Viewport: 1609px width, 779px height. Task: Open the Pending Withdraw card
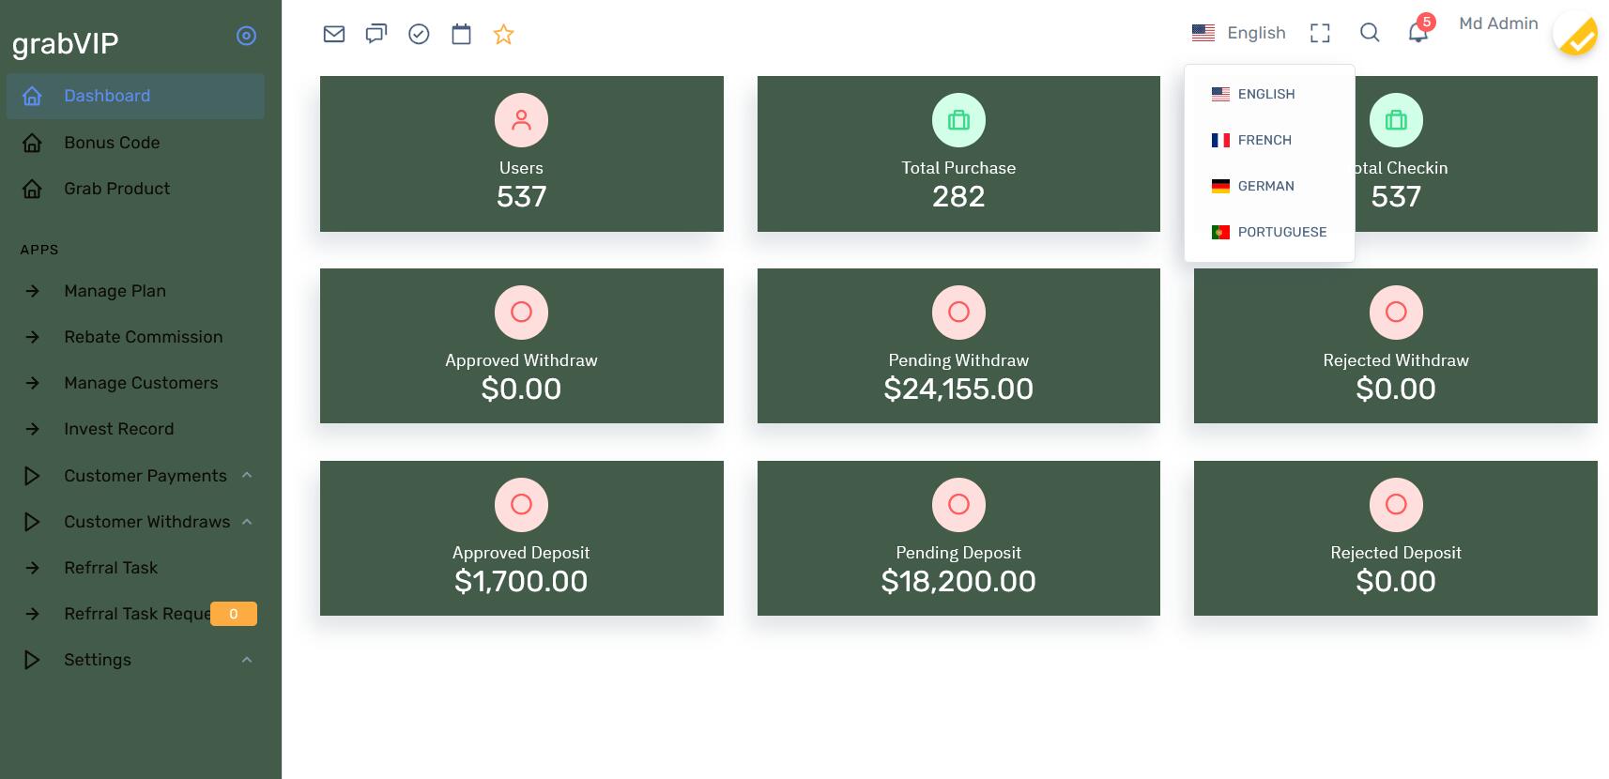point(958,345)
